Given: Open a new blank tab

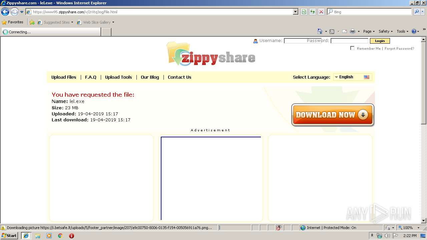Looking at the screenshot, I should tap(106, 32).
